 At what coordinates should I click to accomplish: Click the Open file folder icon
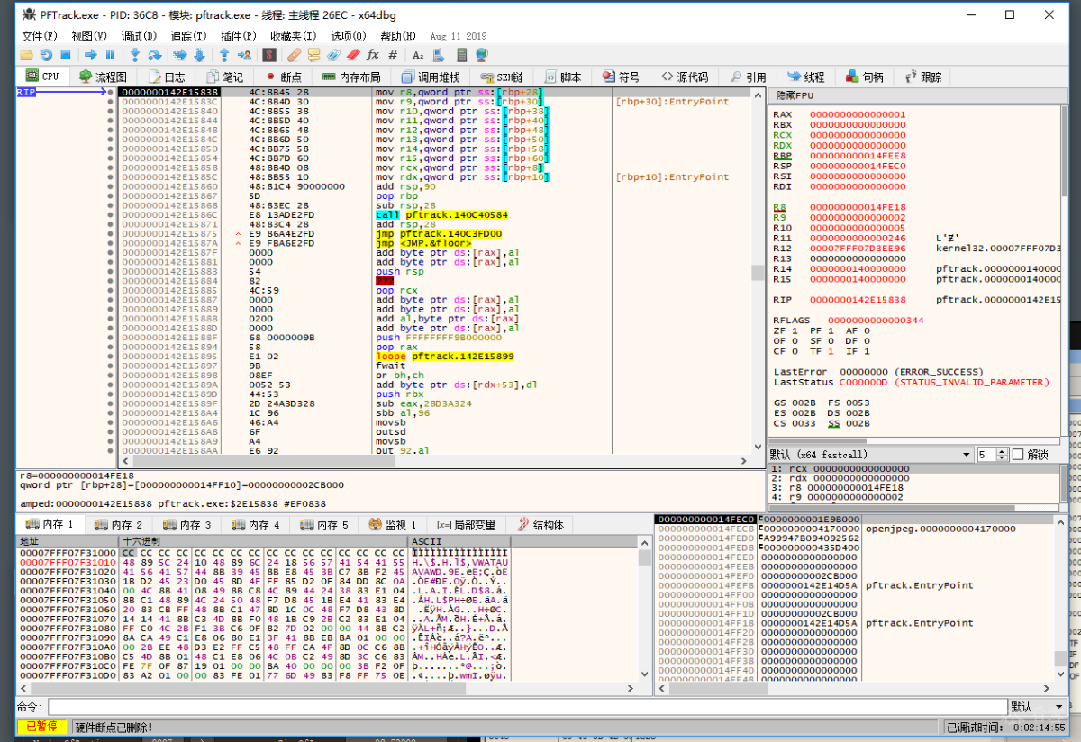coord(27,55)
